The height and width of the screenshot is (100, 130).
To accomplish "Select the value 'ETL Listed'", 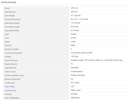I will pyautogui.click(x=75, y=83).
